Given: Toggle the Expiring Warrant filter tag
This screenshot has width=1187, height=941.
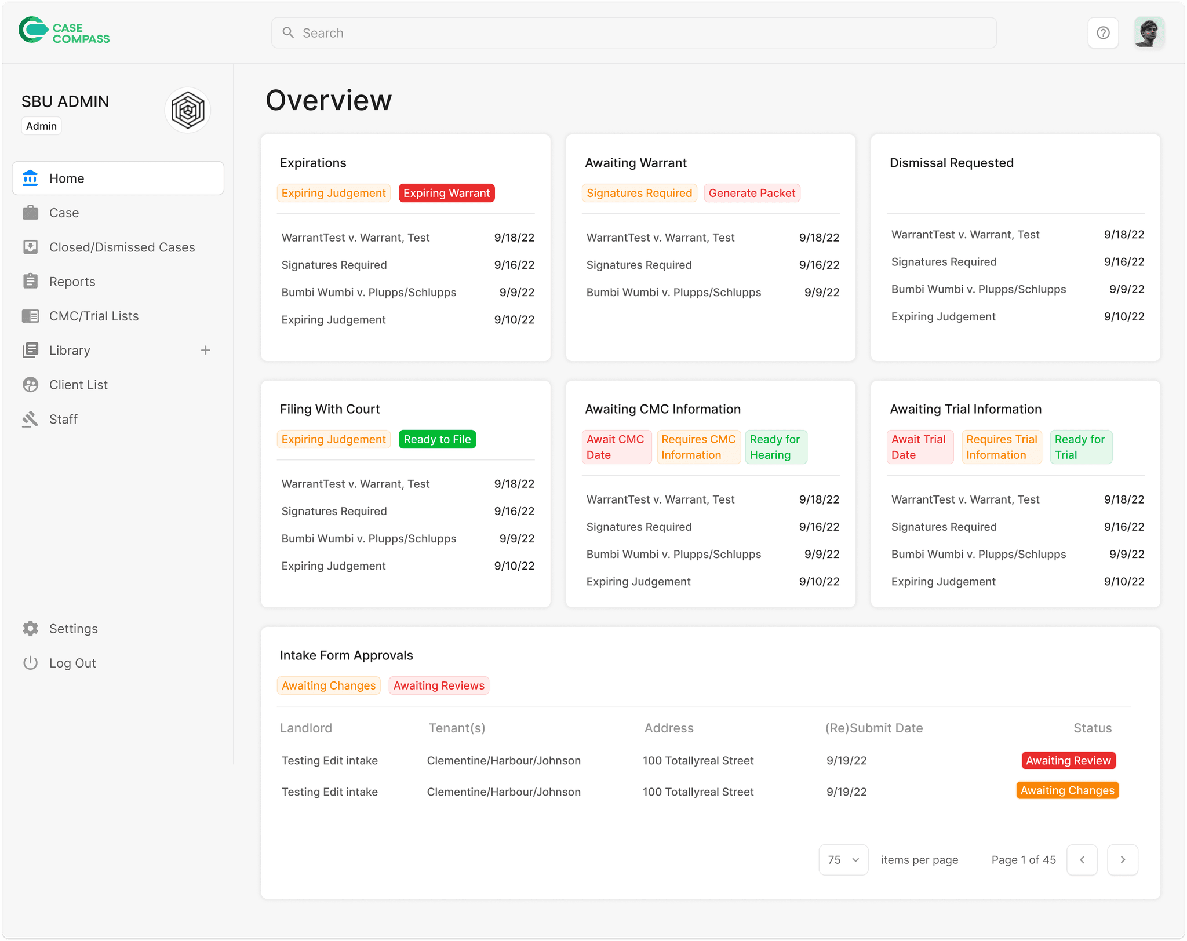Looking at the screenshot, I should click(446, 194).
